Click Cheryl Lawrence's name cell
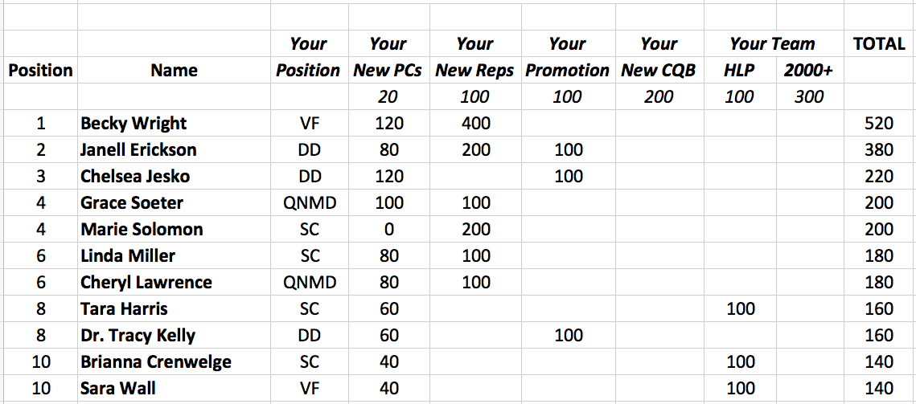 (x=146, y=283)
